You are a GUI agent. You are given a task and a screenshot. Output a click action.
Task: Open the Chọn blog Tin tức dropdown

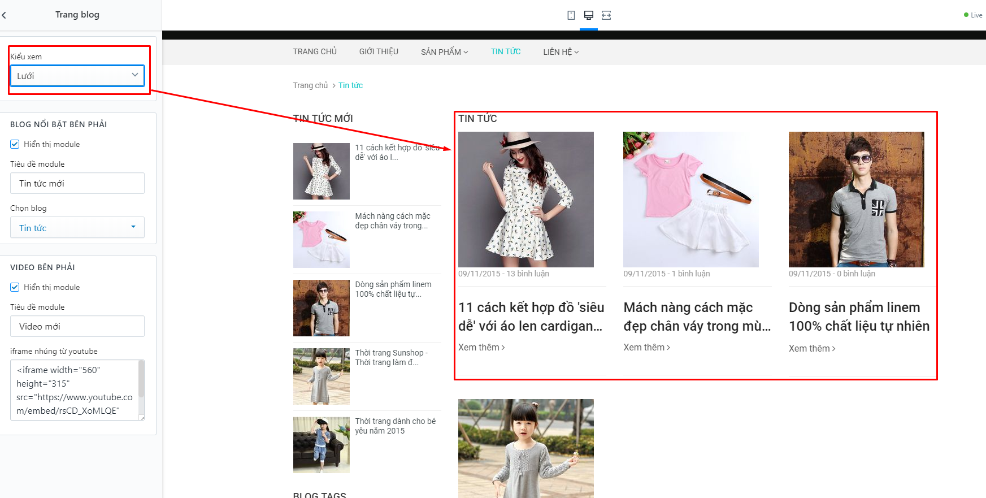[77, 227]
